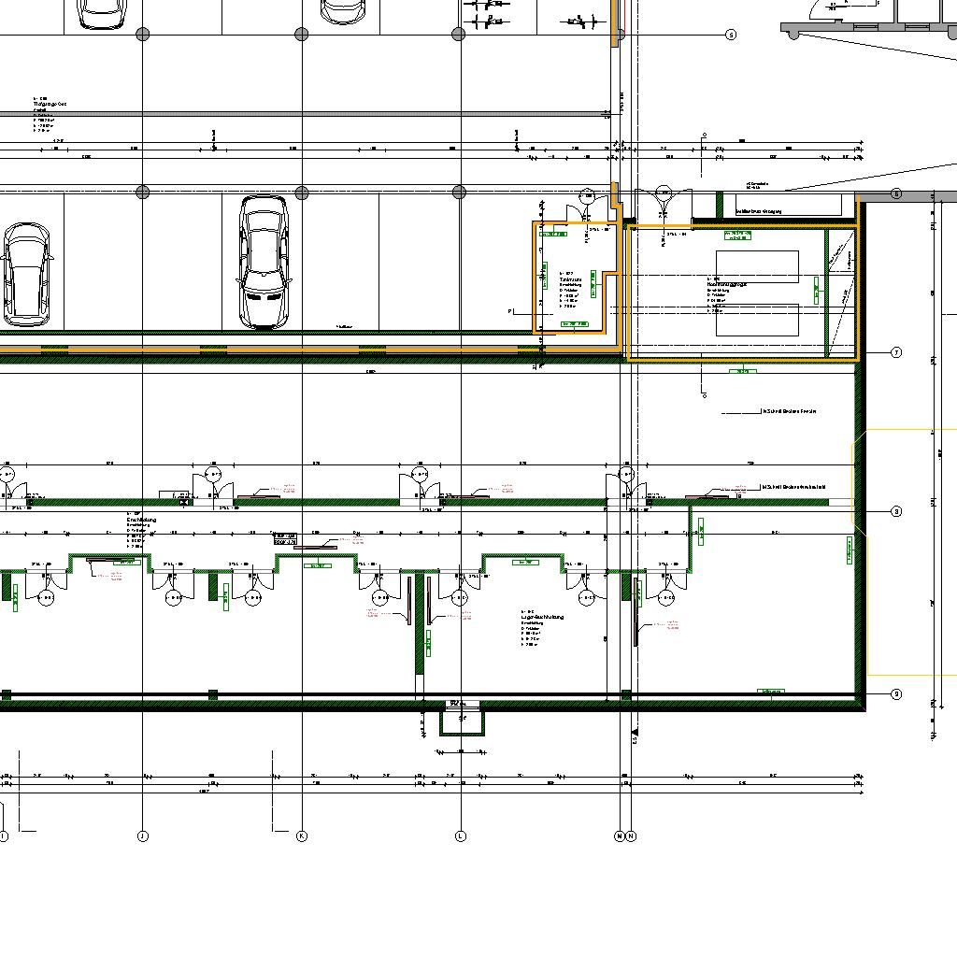The height and width of the screenshot is (957, 957).
Task: Click the 912 dimension label at south wall
Action: (457, 704)
